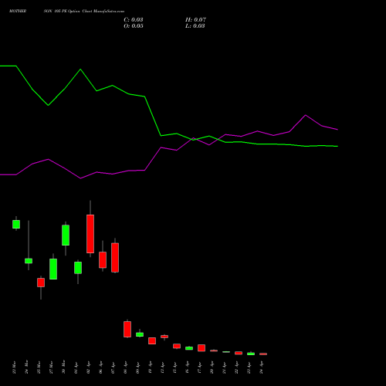Click the red candlestick above 07 Apr

pos(115,257)
